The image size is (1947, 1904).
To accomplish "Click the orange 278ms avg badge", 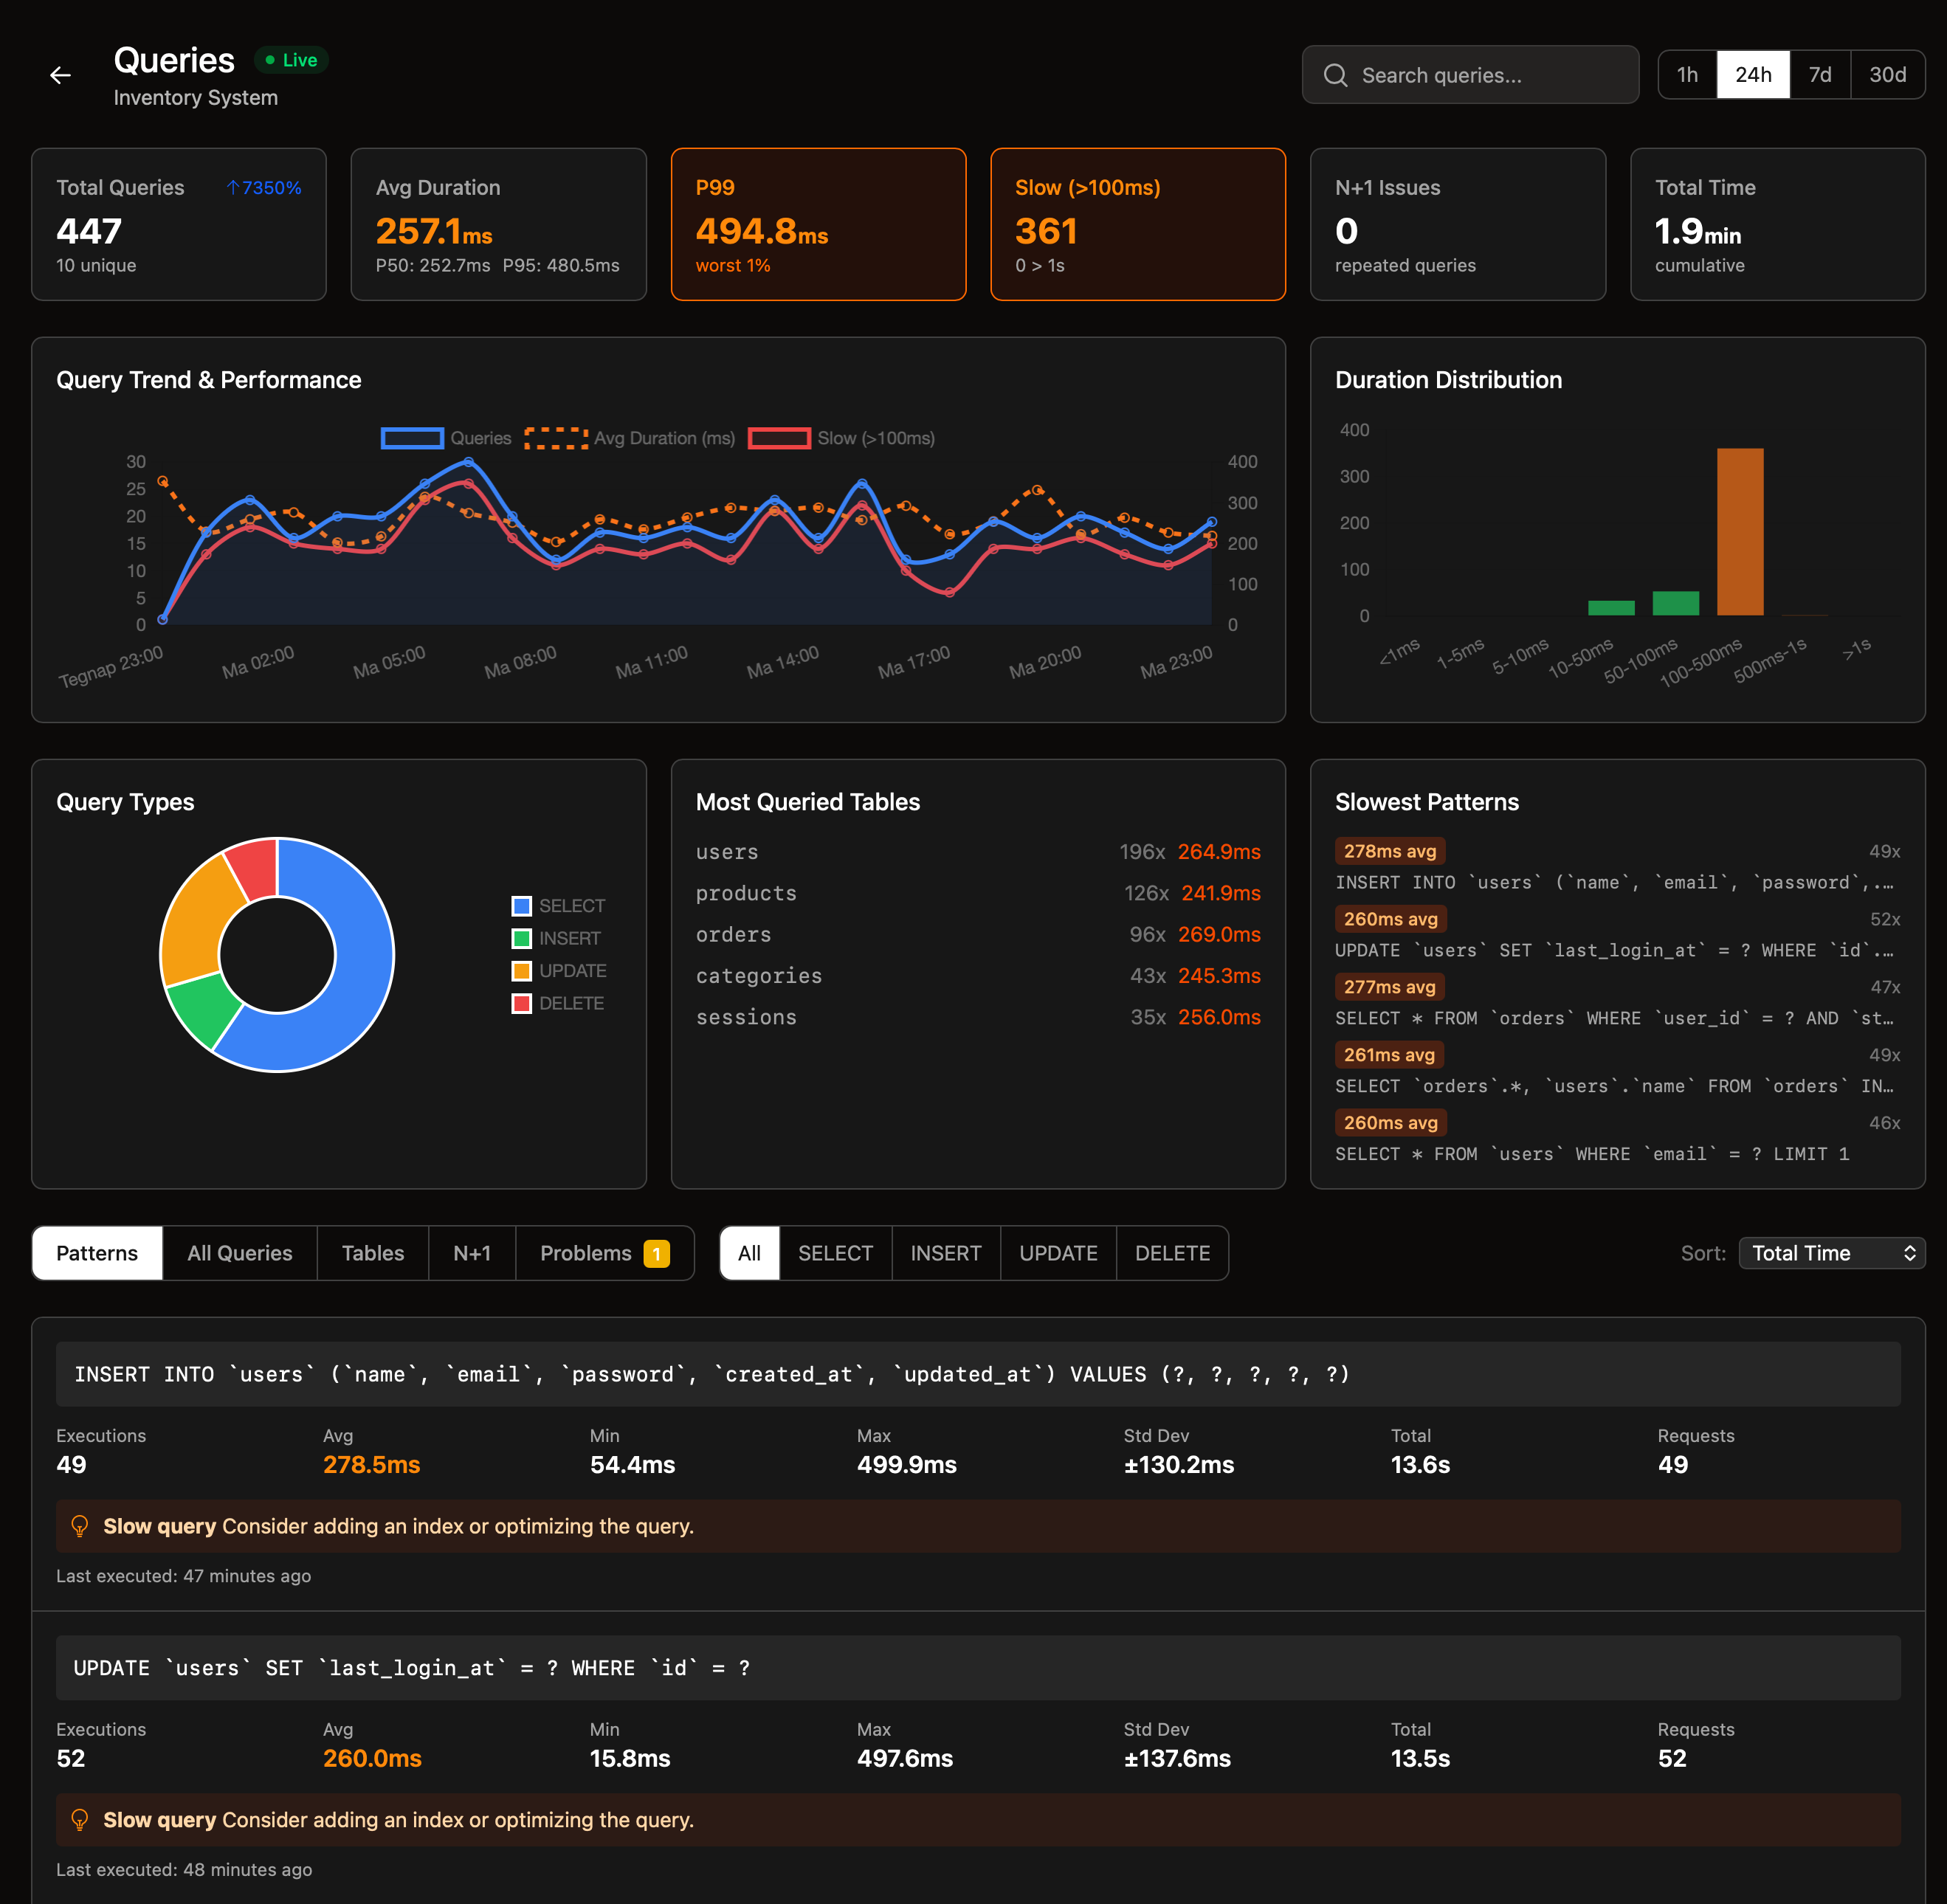I will point(1389,851).
